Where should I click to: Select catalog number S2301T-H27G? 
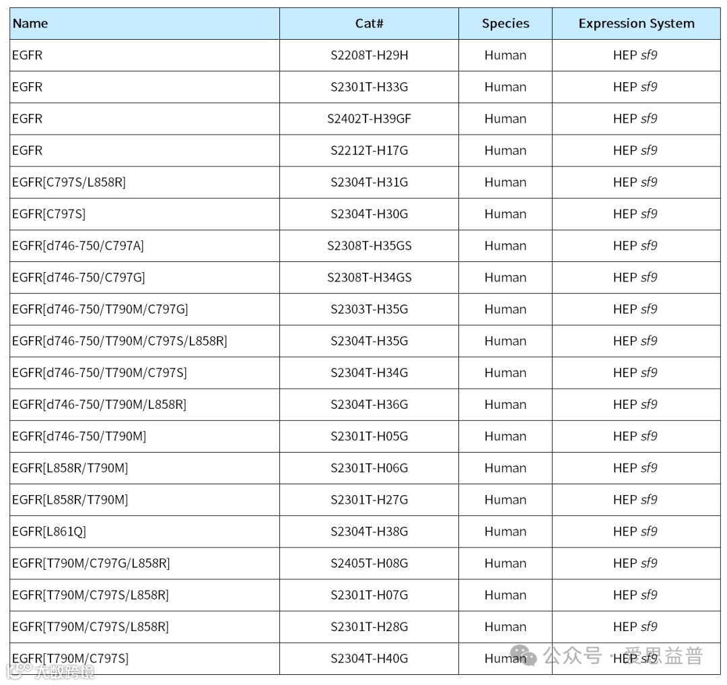pyautogui.click(x=369, y=500)
